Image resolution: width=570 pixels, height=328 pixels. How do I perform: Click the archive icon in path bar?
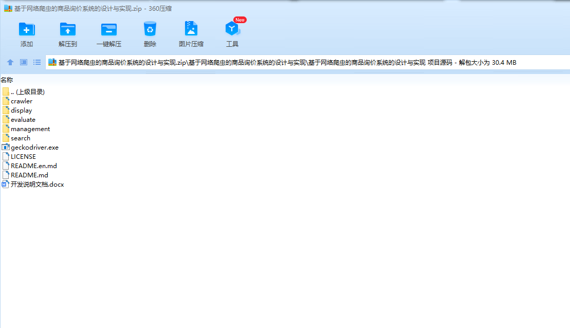(52, 62)
